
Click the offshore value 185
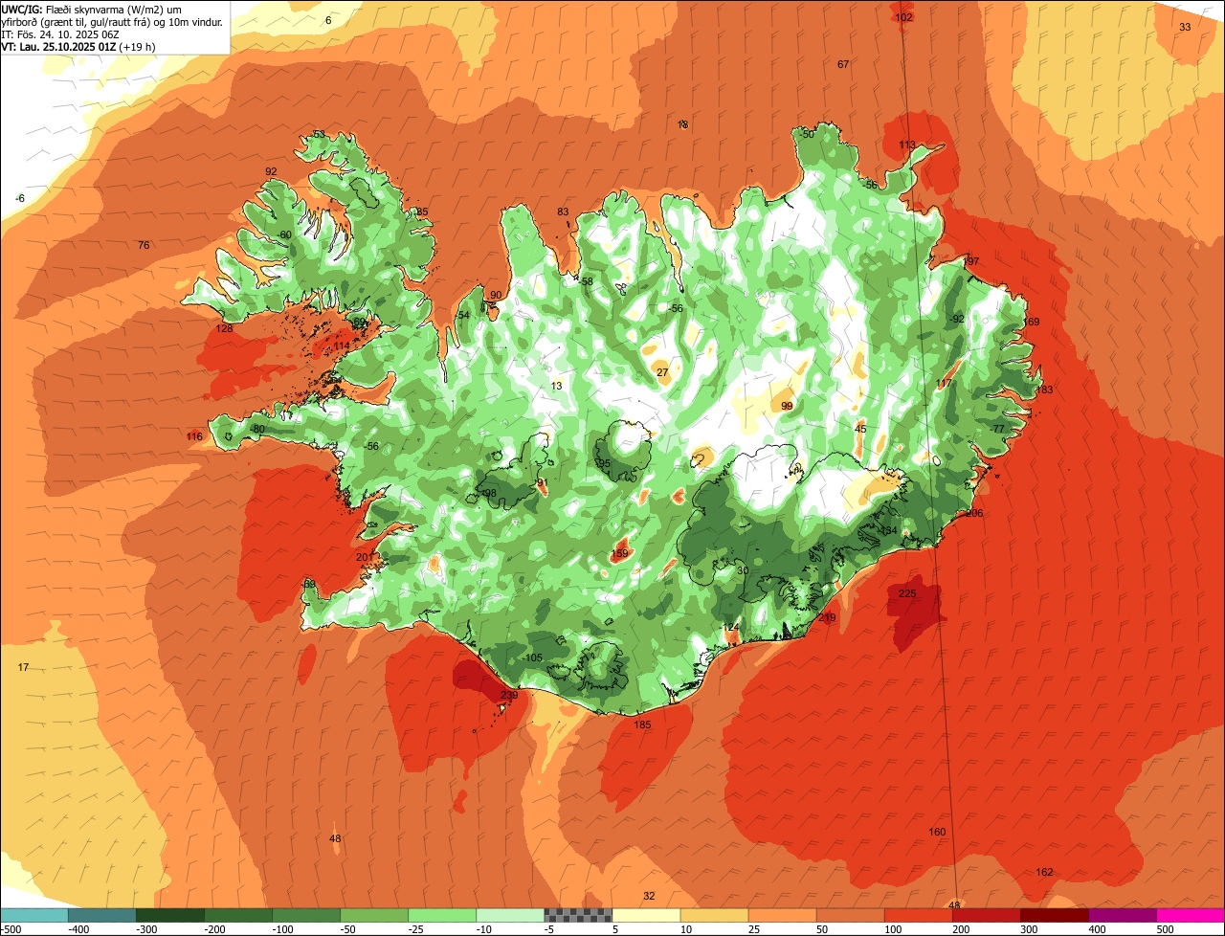coord(642,725)
